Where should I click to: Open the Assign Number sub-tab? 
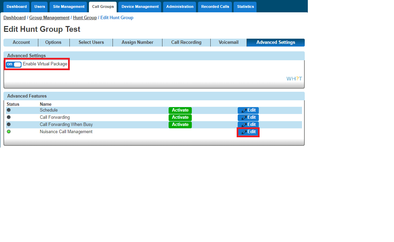(x=137, y=42)
